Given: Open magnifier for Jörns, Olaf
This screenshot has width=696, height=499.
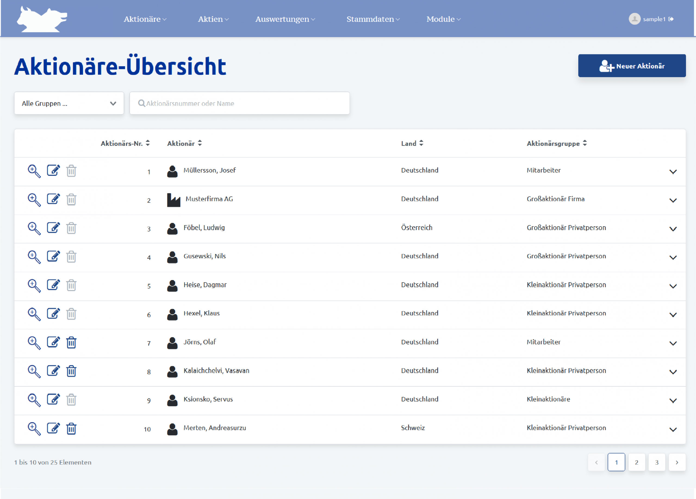Looking at the screenshot, I should [x=34, y=343].
